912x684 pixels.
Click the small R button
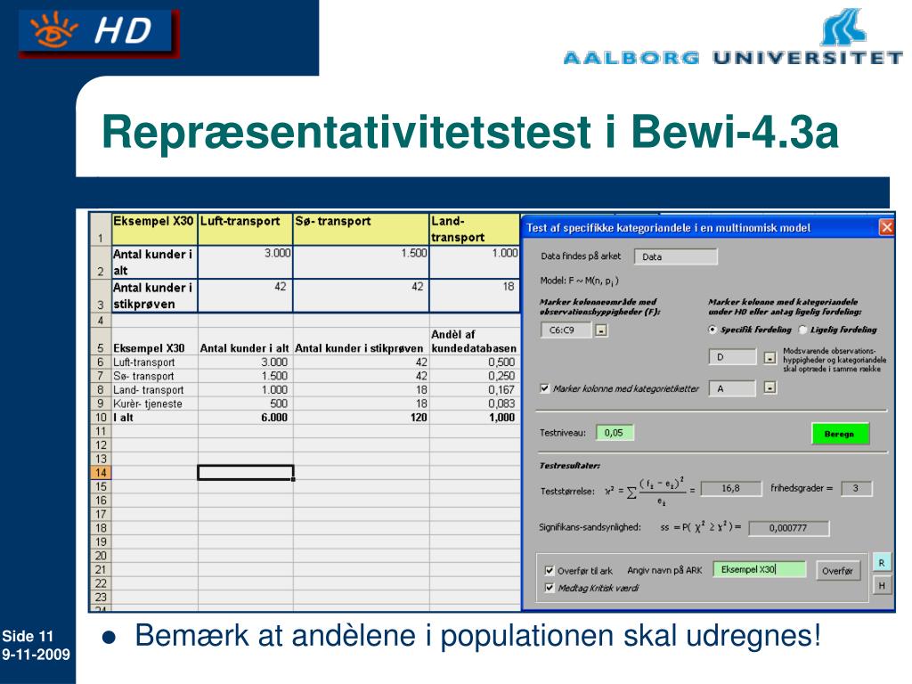(882, 563)
